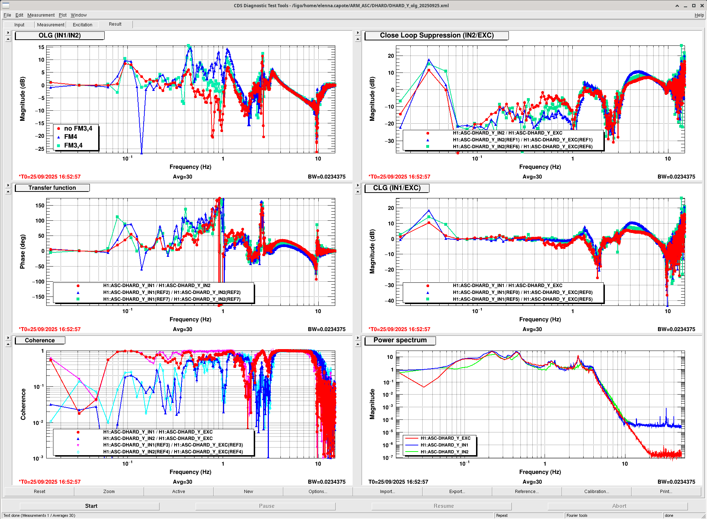This screenshot has width=707, height=519.
Task: Click up-arrow icon beside OLG (IN1/IN2) plot
Action: 8,39
